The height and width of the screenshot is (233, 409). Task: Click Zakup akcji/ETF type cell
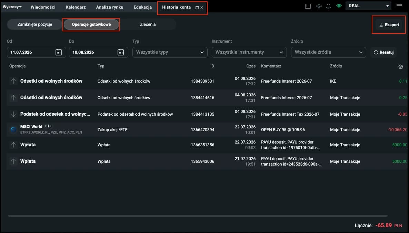click(112, 130)
